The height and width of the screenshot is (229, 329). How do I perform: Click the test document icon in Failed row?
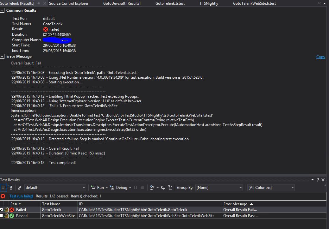pos(6,209)
